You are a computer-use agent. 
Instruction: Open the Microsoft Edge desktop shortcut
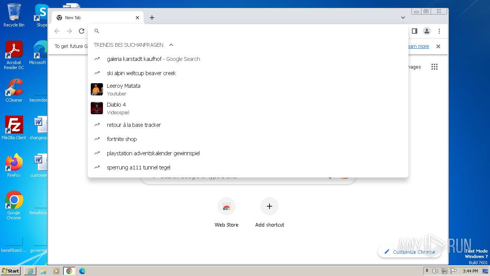38,53
